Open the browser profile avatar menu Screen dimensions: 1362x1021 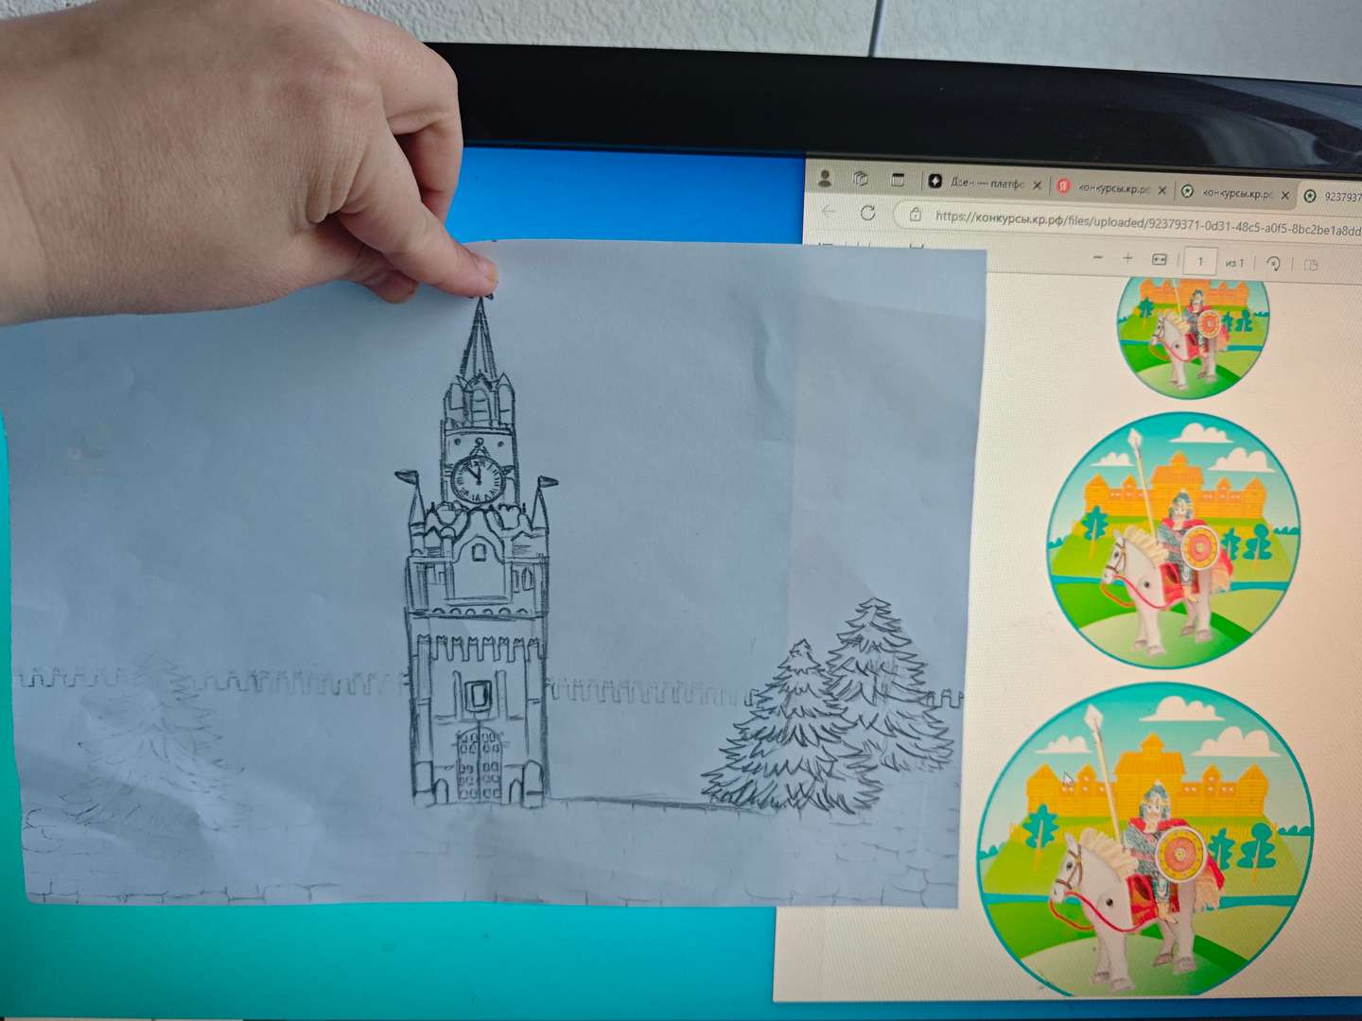[825, 177]
